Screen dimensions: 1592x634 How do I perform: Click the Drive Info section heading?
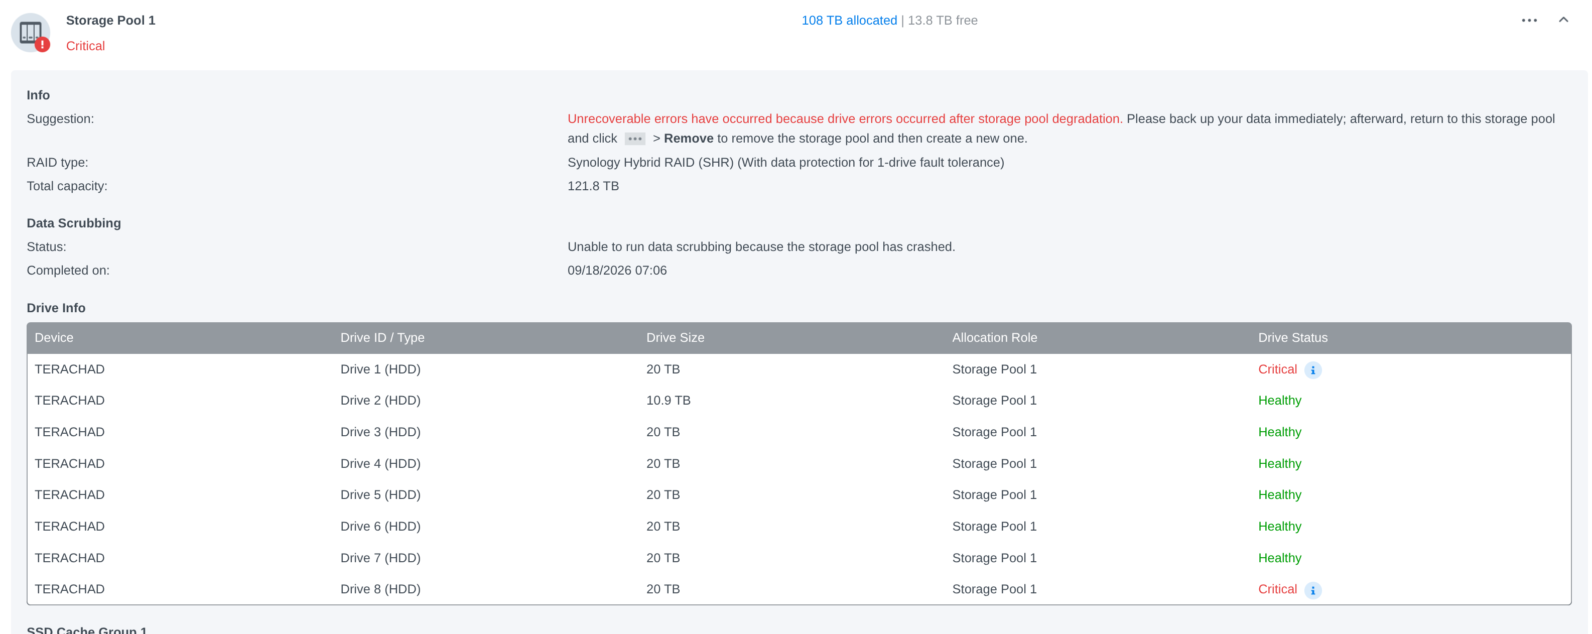pos(56,308)
